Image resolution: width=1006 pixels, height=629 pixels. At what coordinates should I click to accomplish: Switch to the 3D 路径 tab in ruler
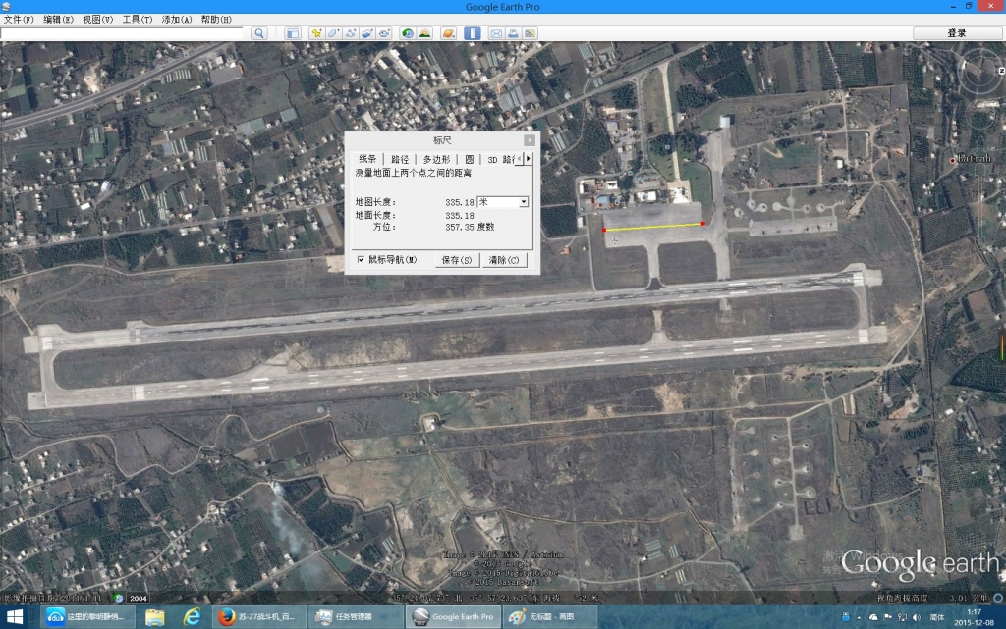point(499,159)
